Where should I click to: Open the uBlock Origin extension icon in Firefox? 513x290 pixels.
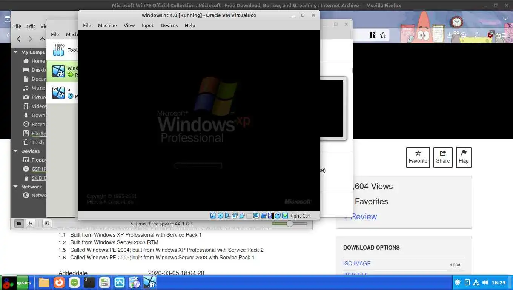(490, 35)
